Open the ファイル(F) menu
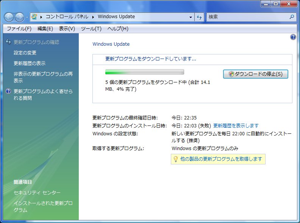Screen dimensions: 300x223 (19, 29)
